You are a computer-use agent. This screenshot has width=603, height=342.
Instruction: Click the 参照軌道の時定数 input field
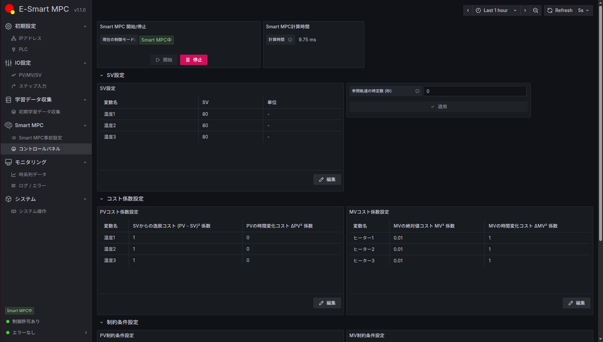475,91
